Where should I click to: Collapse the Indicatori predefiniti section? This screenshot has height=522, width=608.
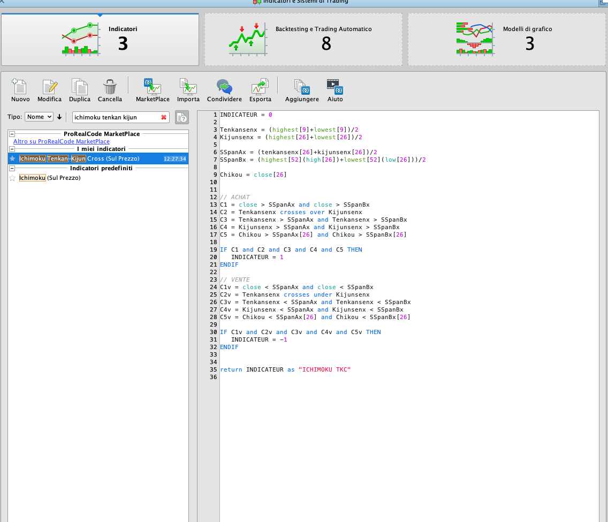[12, 168]
